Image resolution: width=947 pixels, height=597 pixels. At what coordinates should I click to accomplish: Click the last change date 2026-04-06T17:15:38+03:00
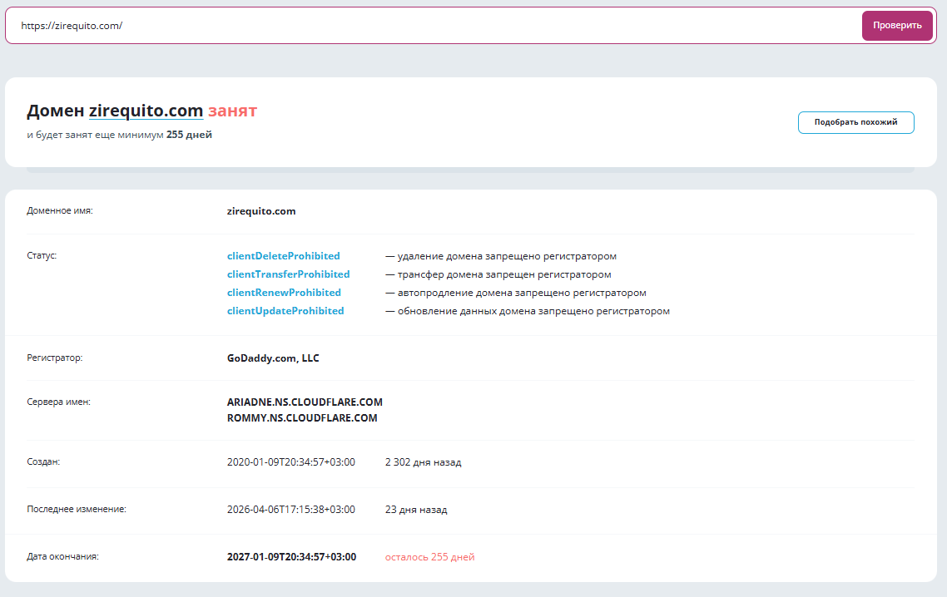click(290, 510)
